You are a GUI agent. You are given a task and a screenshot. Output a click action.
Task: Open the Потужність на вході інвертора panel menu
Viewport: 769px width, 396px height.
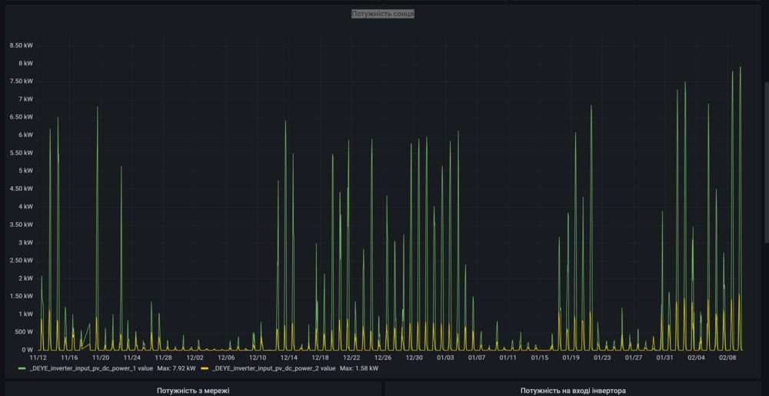coord(573,390)
